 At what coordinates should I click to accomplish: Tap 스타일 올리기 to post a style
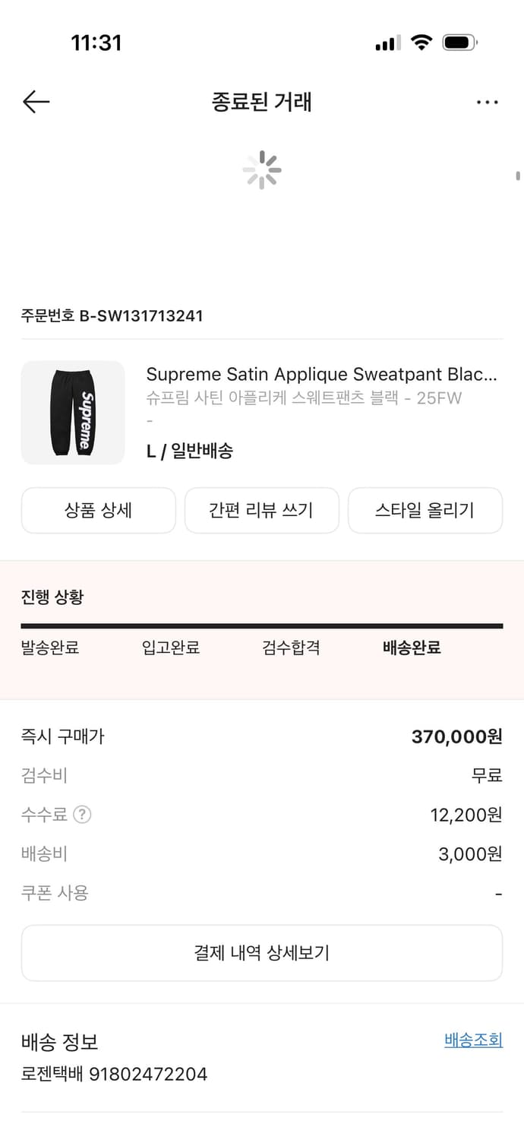pos(425,511)
